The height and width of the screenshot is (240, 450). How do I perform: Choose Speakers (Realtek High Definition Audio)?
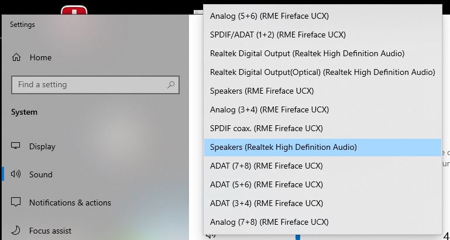pos(283,147)
